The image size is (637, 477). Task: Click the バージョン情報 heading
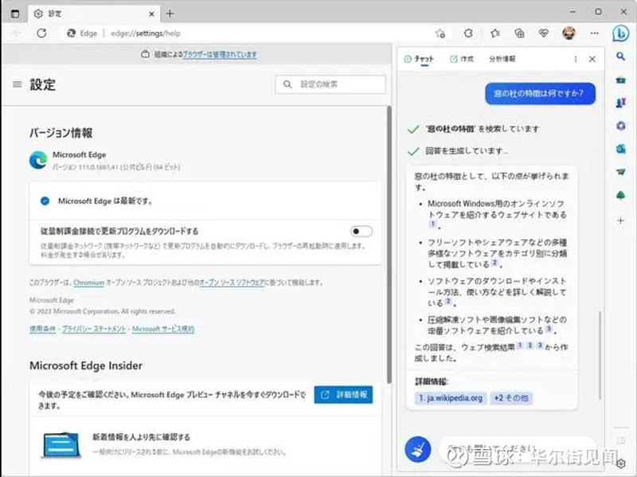tap(61, 133)
